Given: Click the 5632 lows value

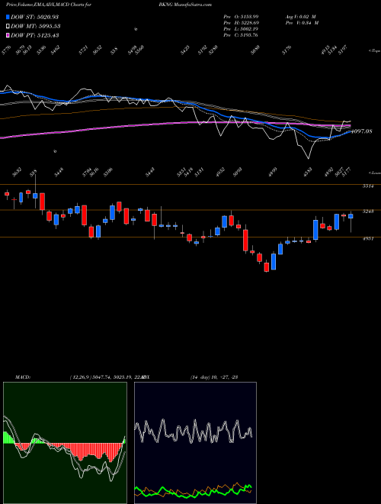Looking at the screenshot, I should point(16,173).
